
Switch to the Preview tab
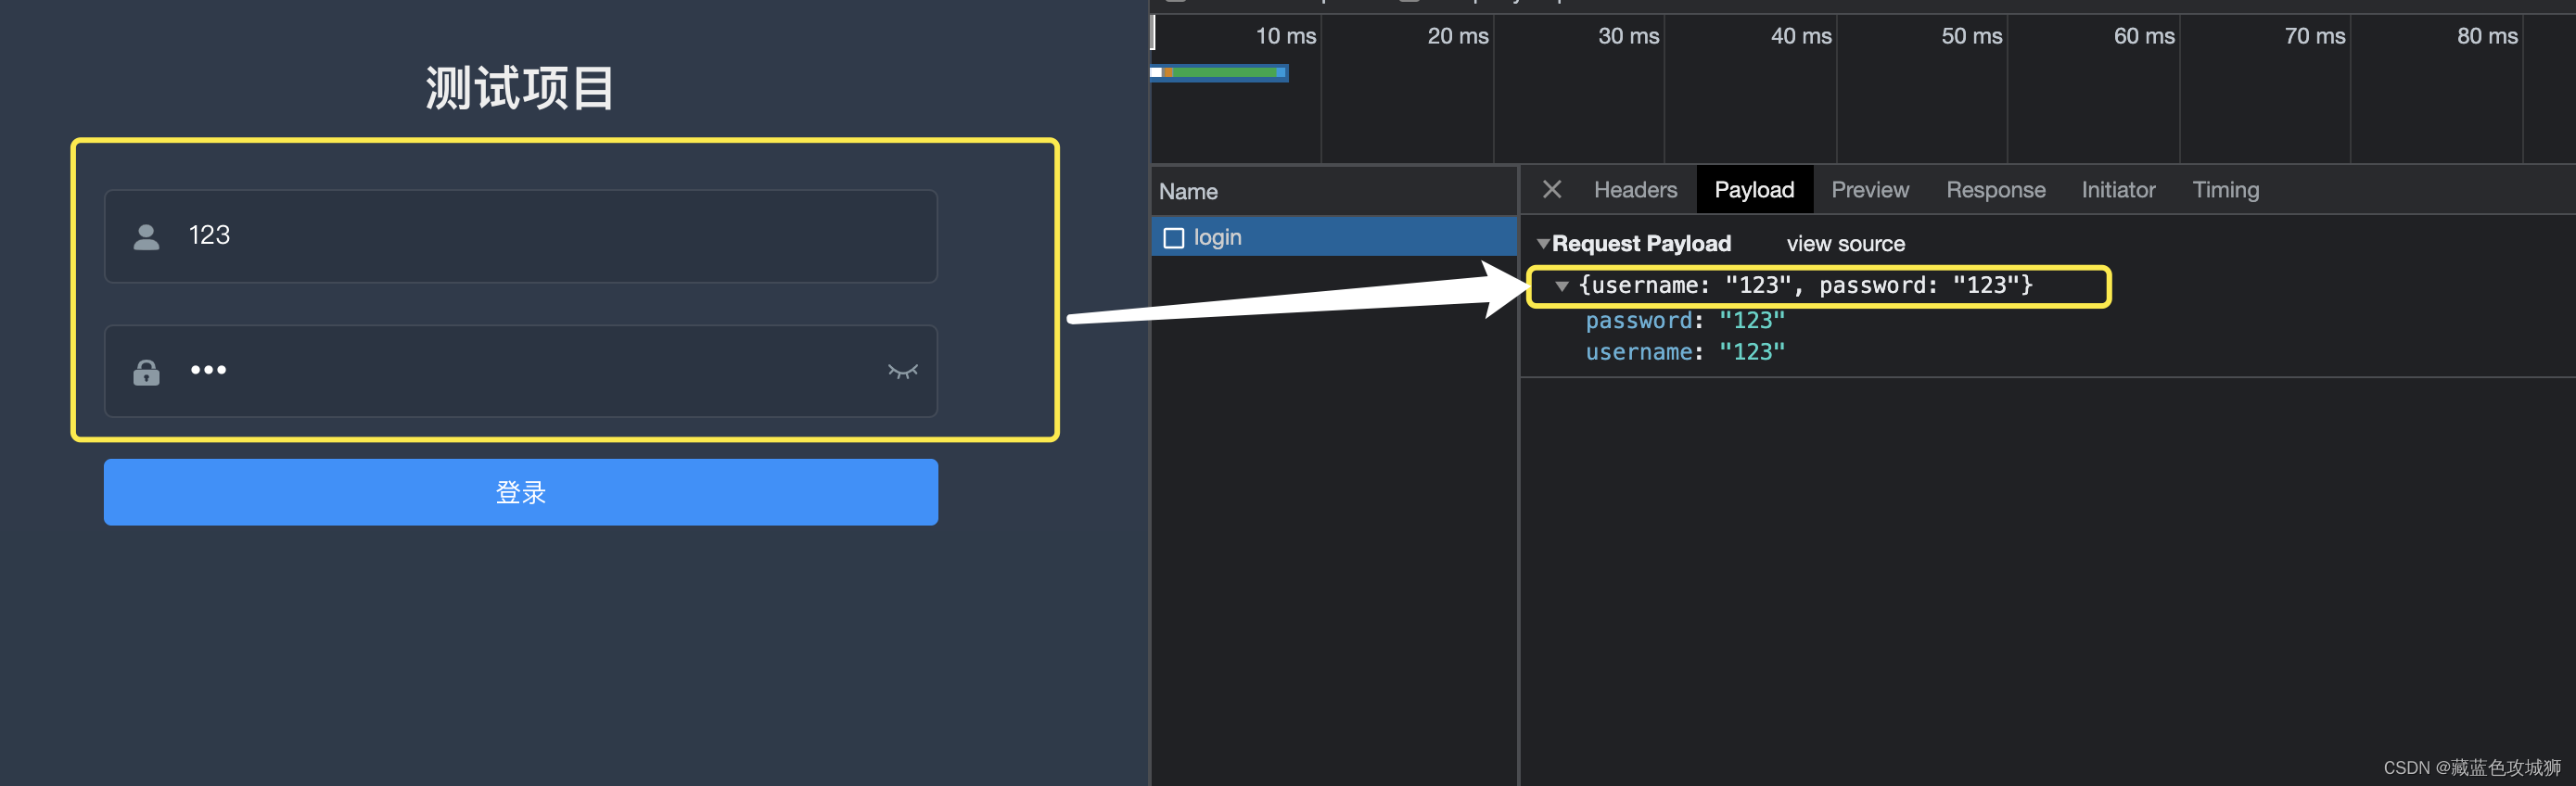coord(1869,189)
